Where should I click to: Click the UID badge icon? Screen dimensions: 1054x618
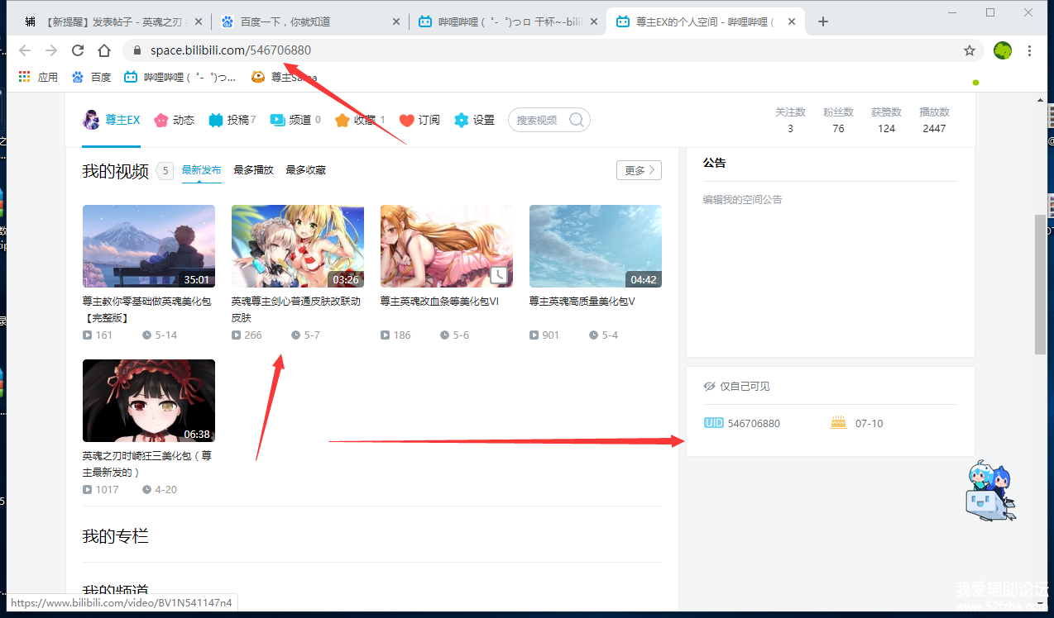pos(713,423)
